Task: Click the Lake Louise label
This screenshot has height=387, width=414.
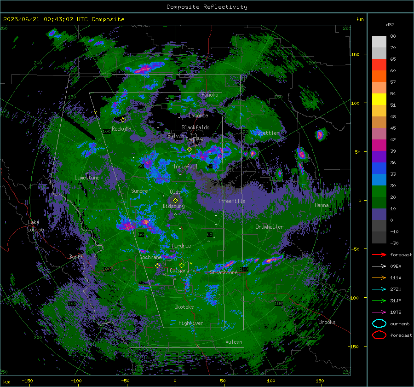Action: [x=35, y=226]
